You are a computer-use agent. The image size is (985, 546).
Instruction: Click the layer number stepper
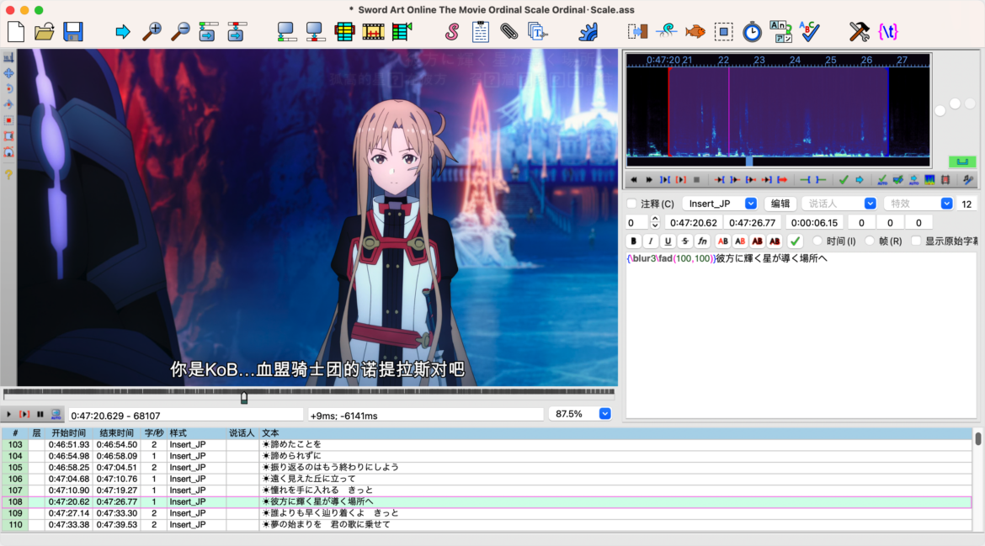tap(655, 222)
